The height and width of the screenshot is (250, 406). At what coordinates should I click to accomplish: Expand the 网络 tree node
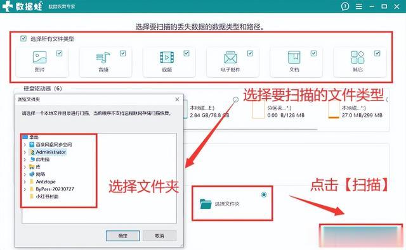pos(25,174)
